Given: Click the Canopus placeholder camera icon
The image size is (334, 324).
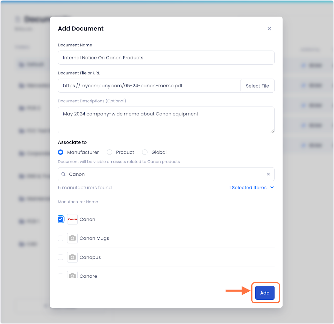Looking at the screenshot, I should coord(72,257).
